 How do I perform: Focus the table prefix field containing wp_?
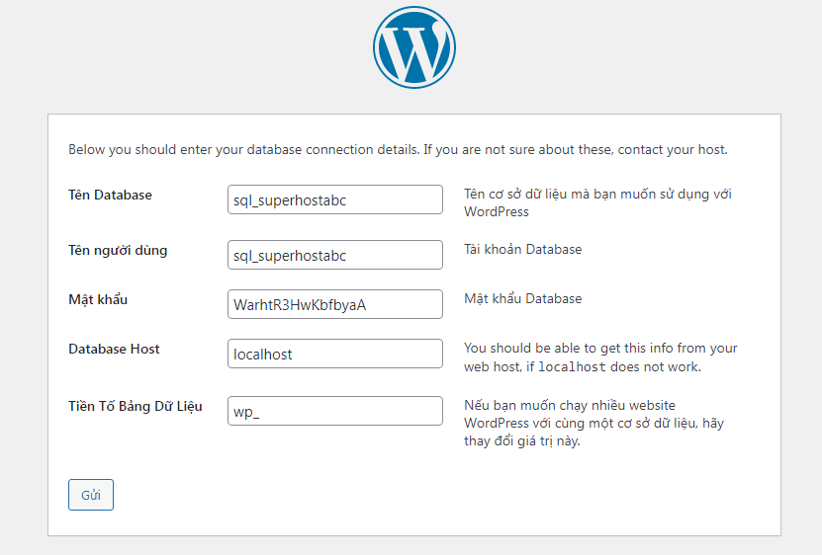pos(334,411)
